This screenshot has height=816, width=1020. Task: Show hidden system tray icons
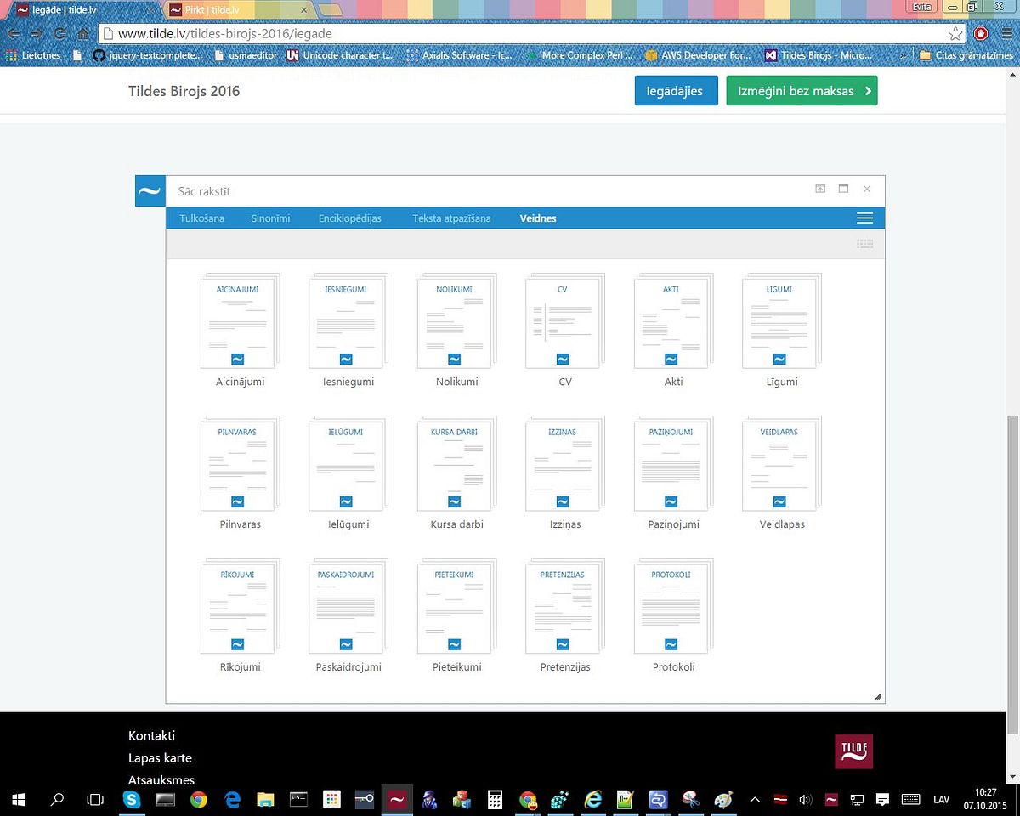tap(754, 799)
